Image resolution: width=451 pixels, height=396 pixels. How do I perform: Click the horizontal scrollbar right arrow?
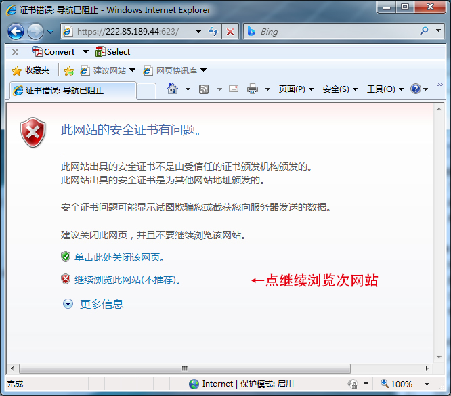click(x=427, y=368)
